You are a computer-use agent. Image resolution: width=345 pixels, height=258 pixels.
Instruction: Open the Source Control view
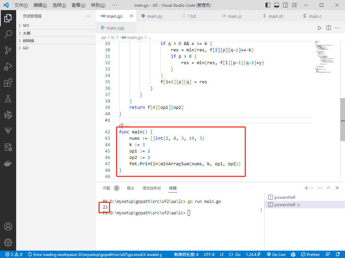tap(8, 50)
